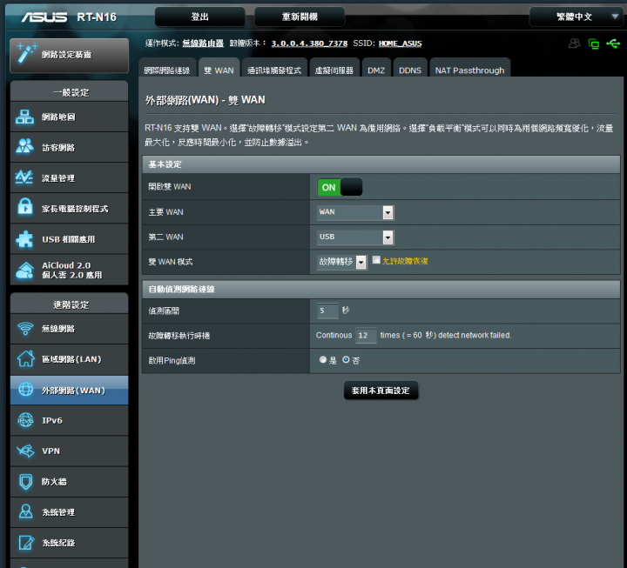Open the dual WAN mode dropdown
This screenshot has width=627, height=568.
tap(341, 262)
